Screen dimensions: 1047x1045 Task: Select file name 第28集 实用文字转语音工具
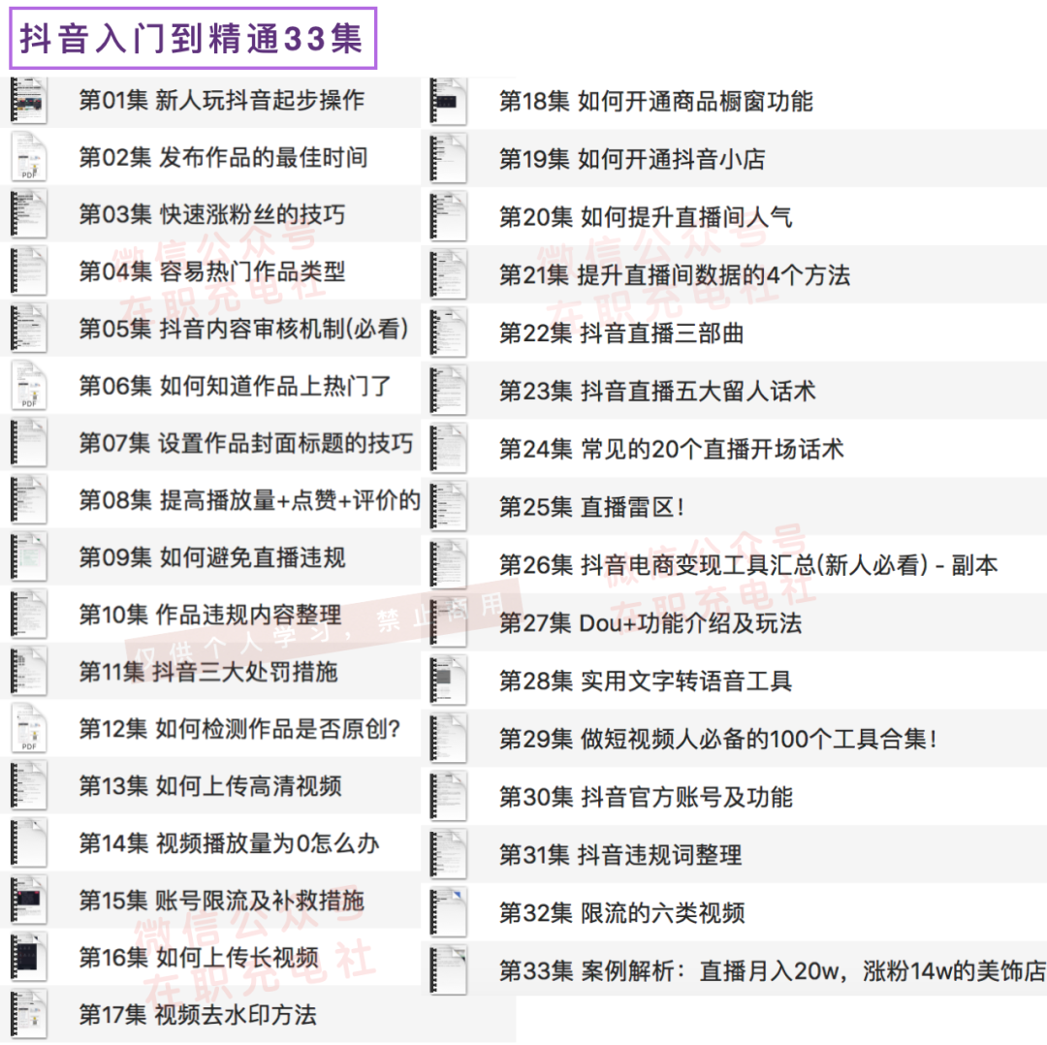(647, 681)
